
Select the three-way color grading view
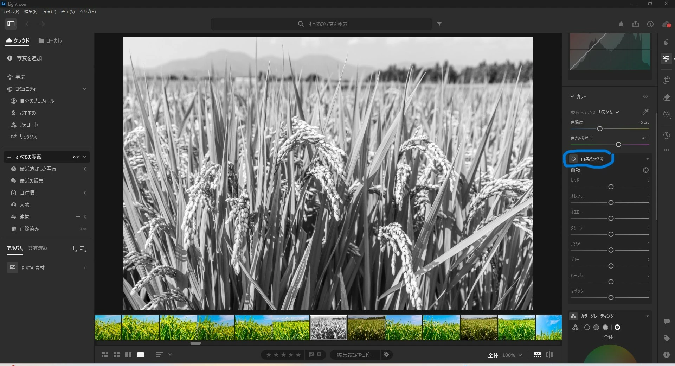575,327
